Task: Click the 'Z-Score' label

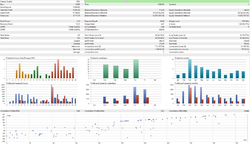Action: click(x=172, y=24)
